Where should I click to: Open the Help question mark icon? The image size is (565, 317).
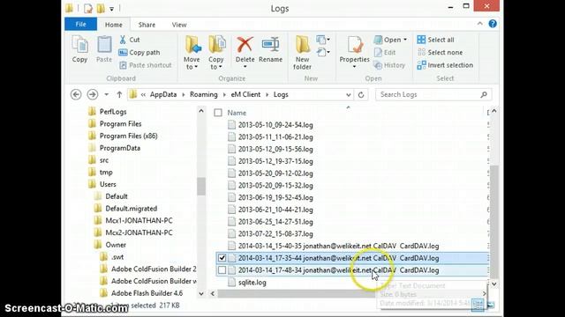pyautogui.click(x=493, y=24)
